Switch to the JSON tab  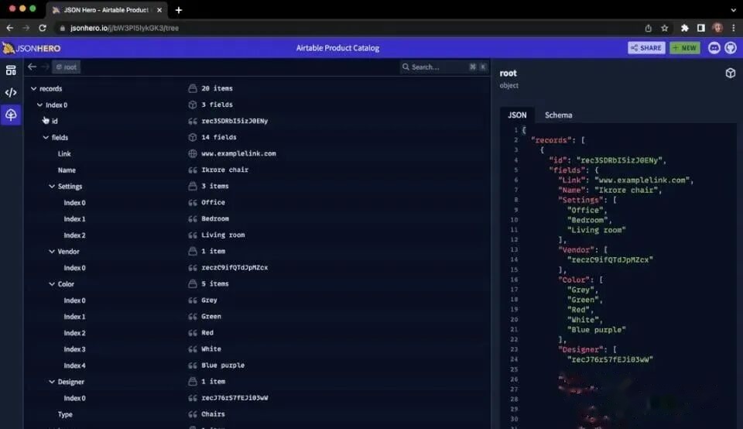pos(517,115)
